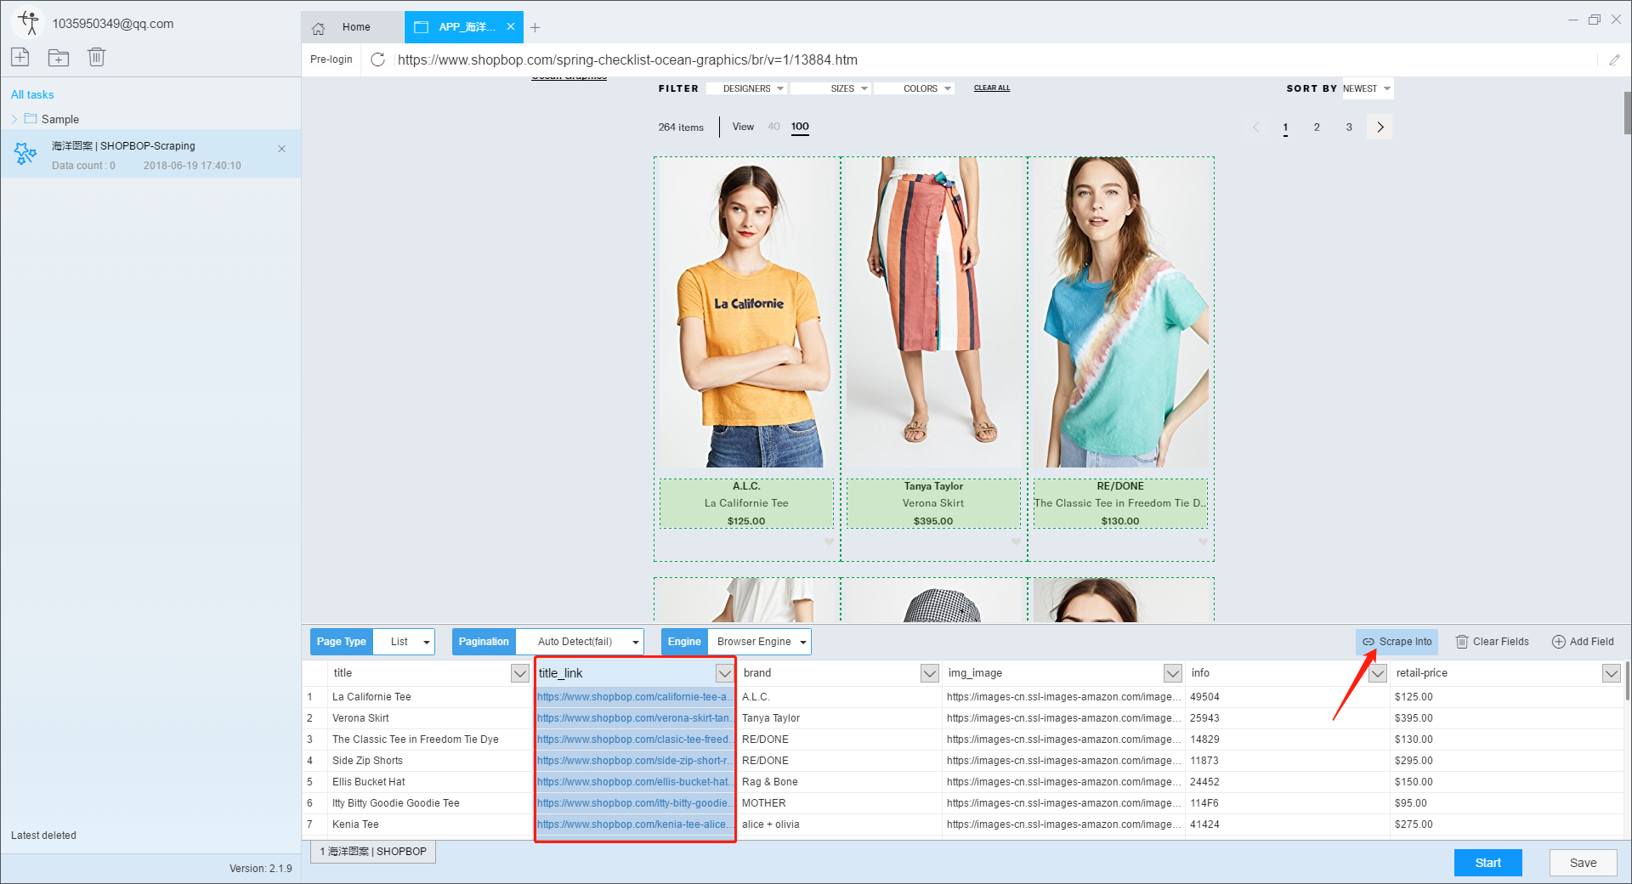Open SIZES filter dropdown
The height and width of the screenshot is (884, 1632).
point(830,88)
